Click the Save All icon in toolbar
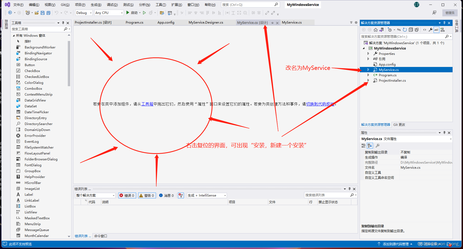The width and height of the screenshot is (463, 249). pos(48,13)
